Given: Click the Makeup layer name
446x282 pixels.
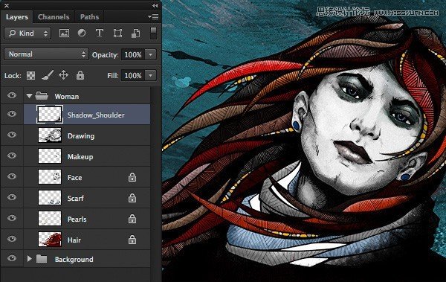Looking at the screenshot, I should 80,157.
